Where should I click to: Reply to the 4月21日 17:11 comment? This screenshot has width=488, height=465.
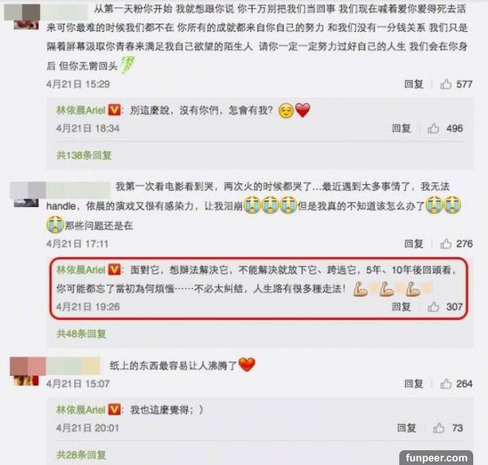click(x=413, y=244)
